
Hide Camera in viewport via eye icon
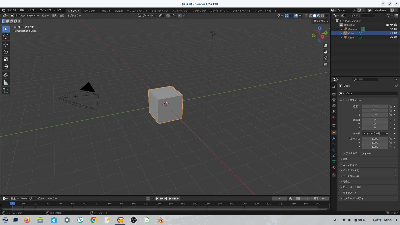tap(392, 29)
